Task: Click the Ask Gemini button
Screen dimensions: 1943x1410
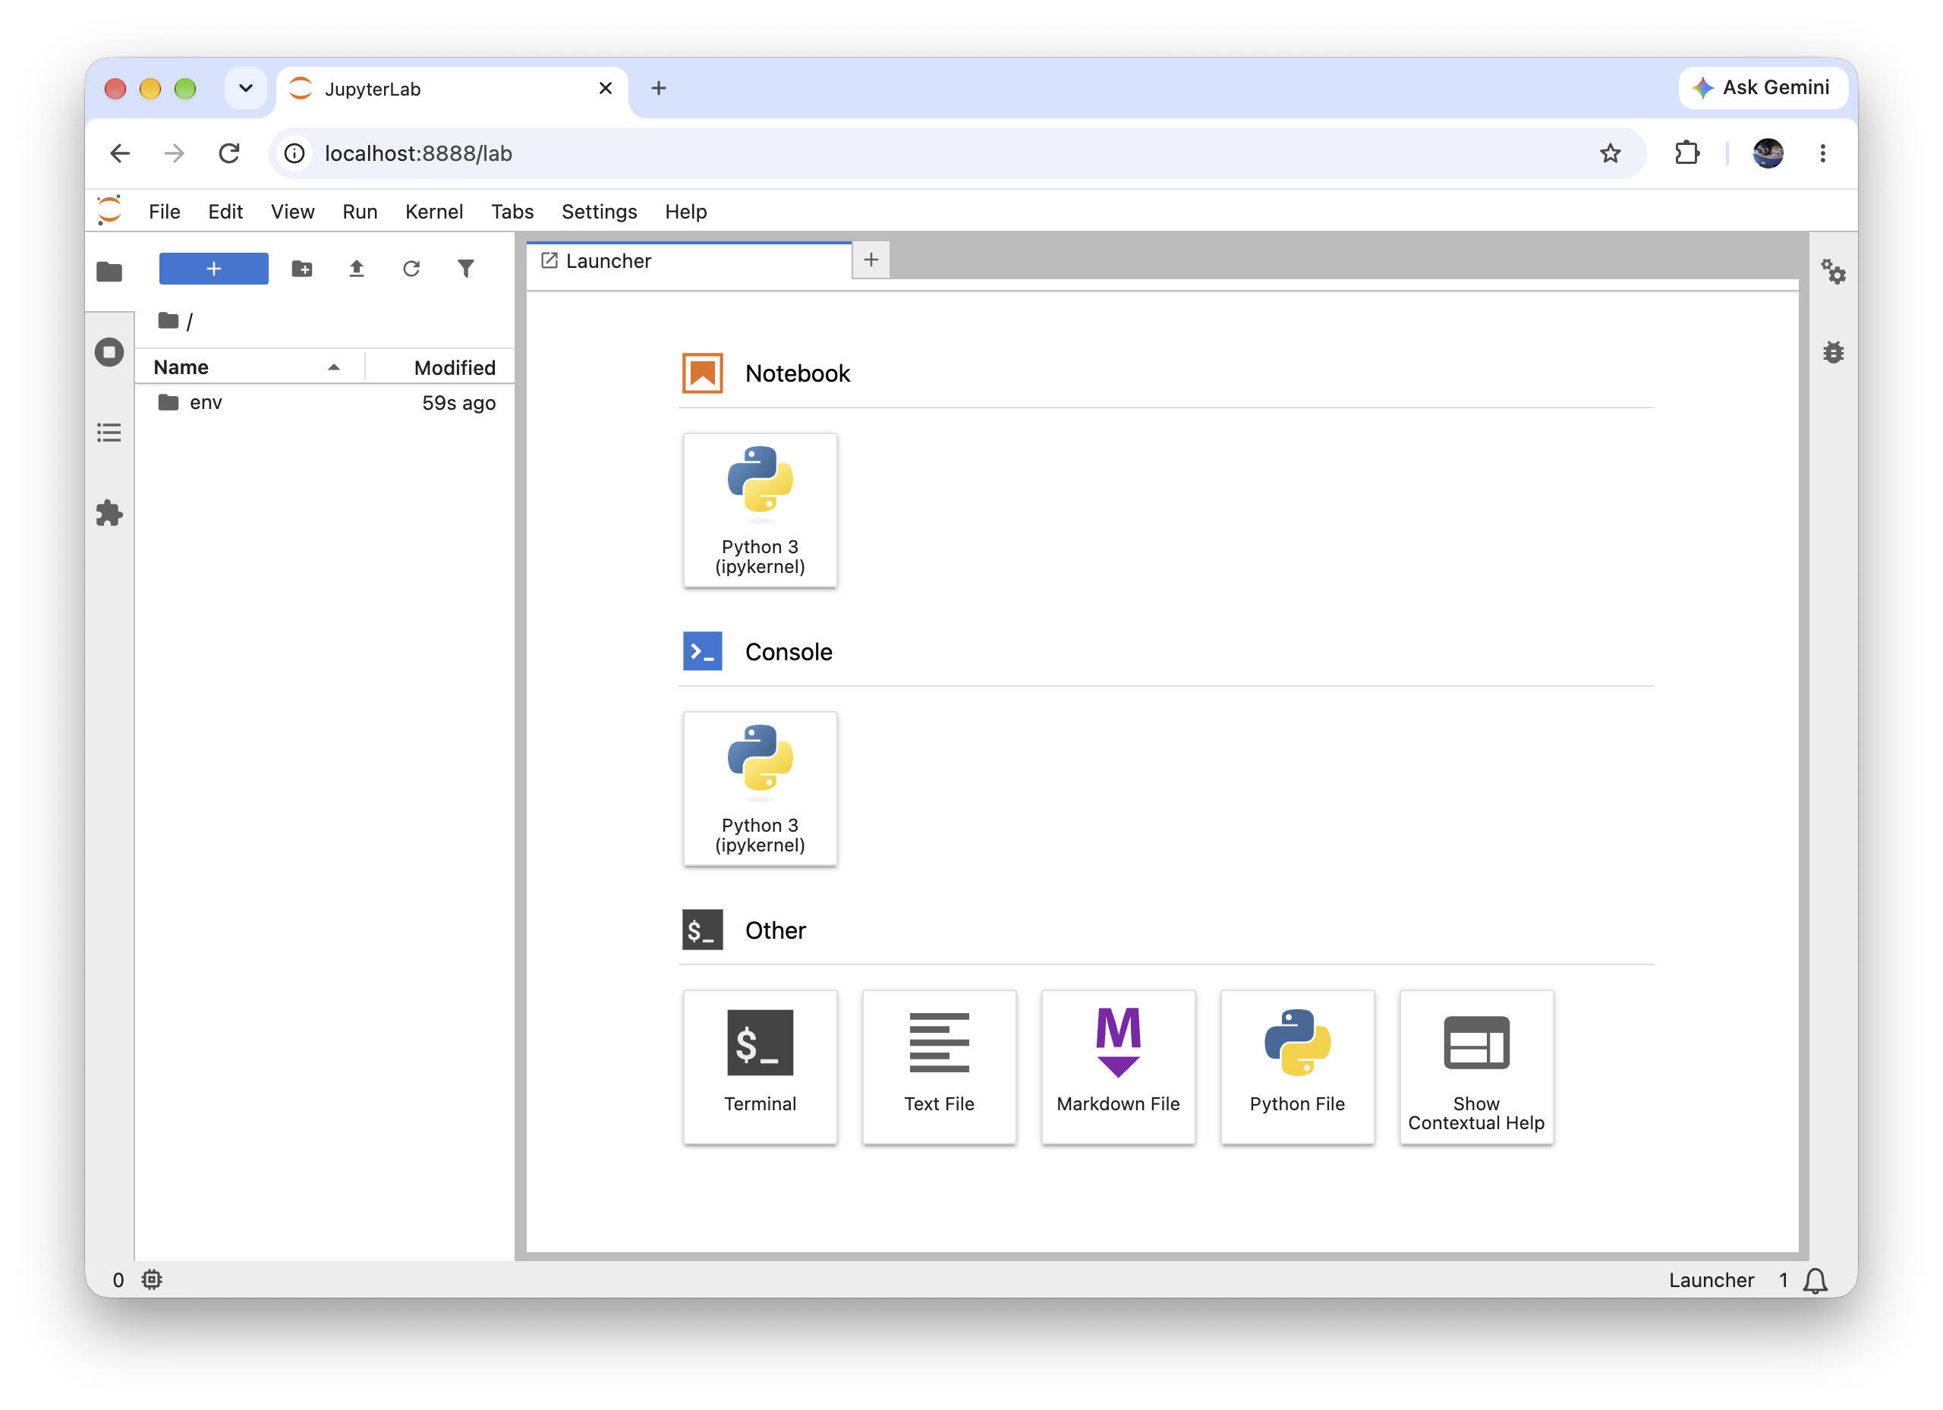Action: [x=1763, y=87]
